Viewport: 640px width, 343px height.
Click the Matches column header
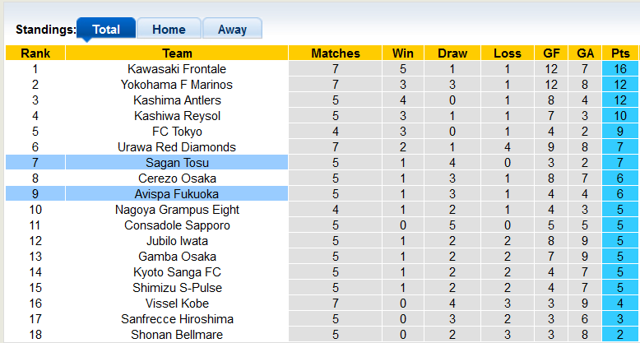336,53
